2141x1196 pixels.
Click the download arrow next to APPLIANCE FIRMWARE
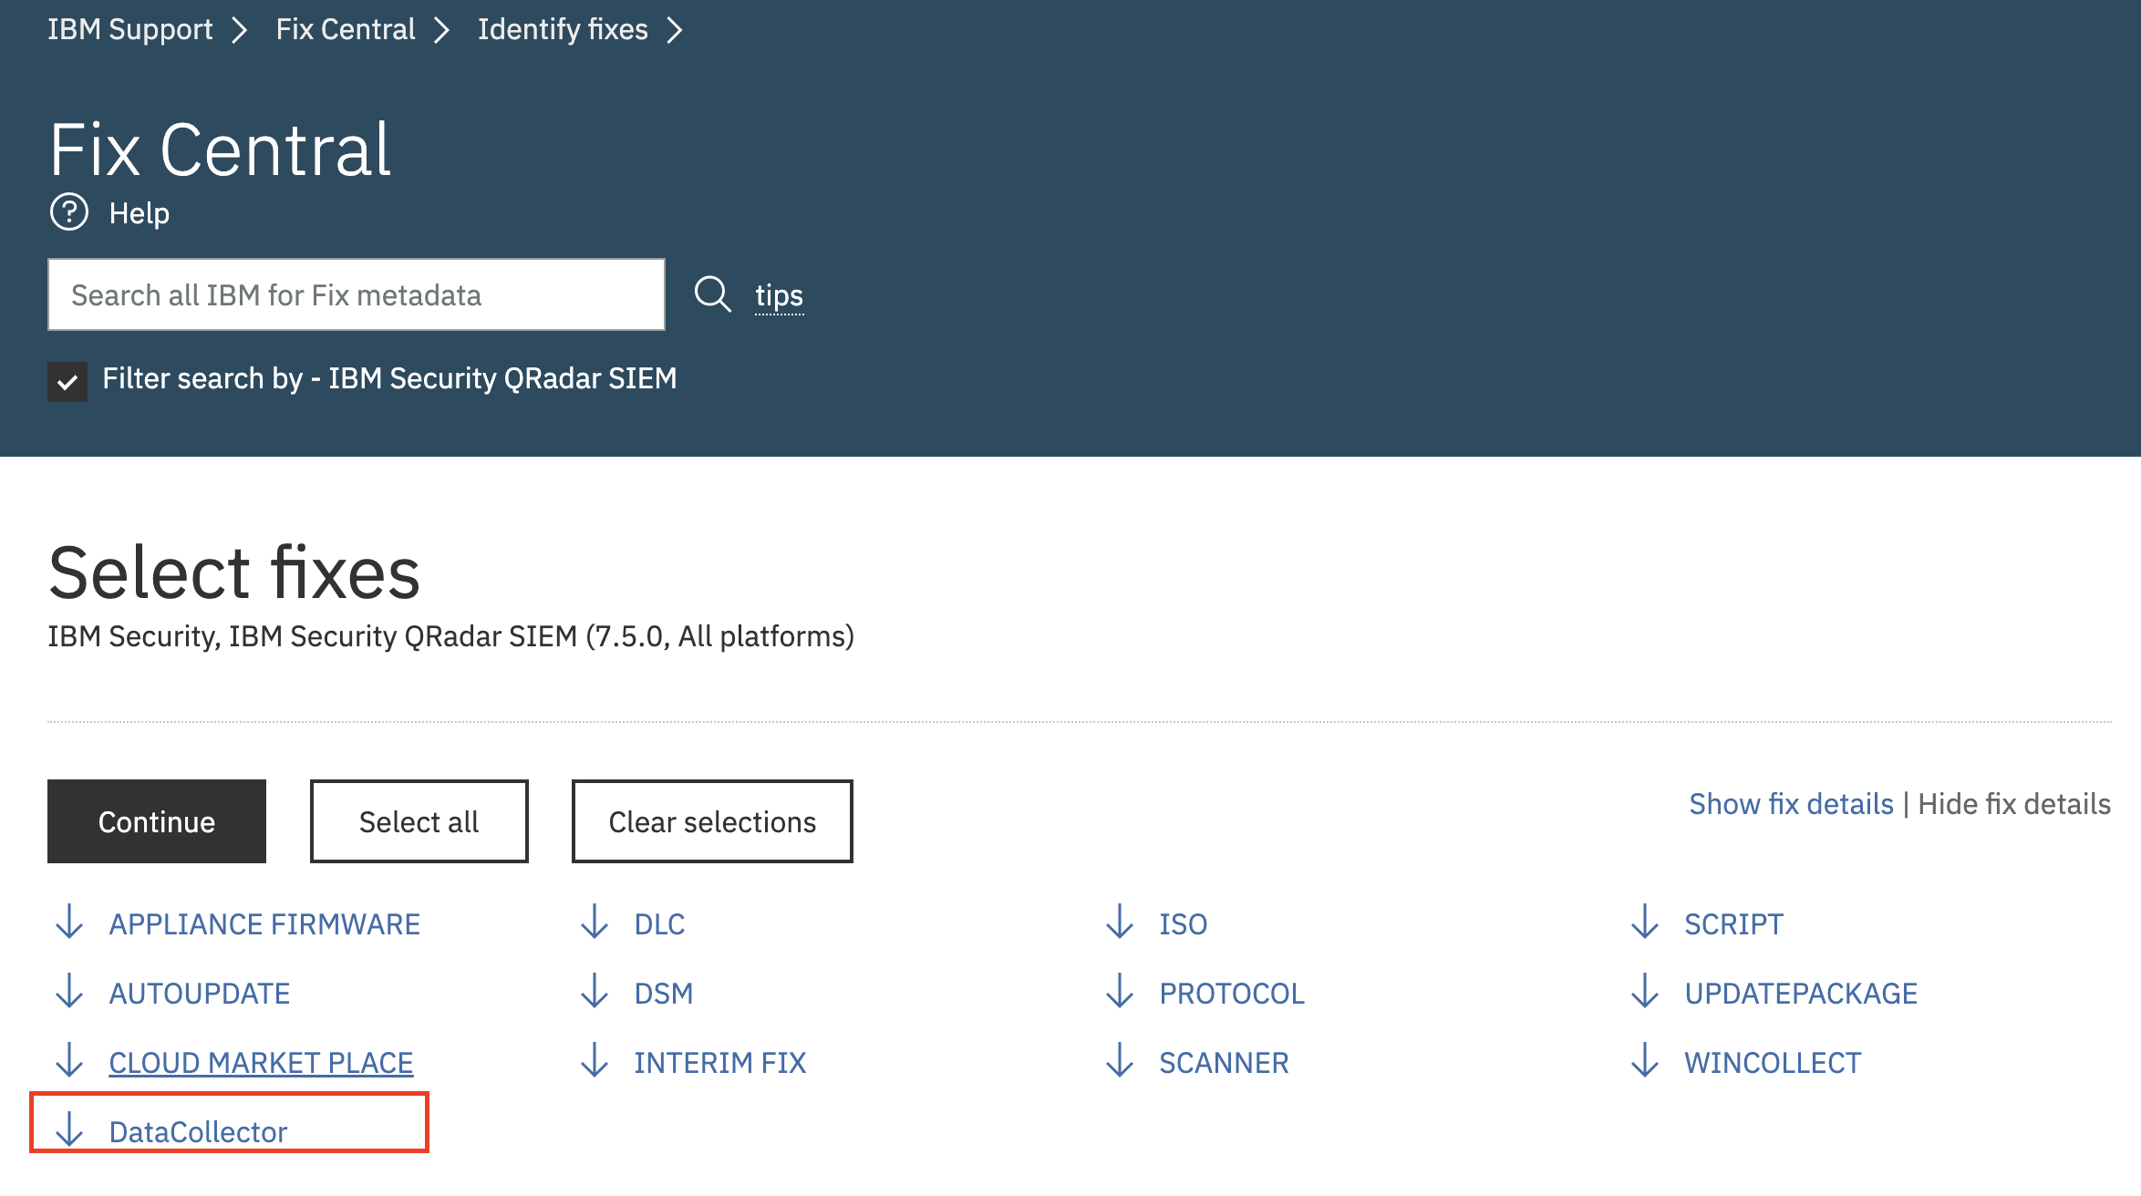click(68, 923)
